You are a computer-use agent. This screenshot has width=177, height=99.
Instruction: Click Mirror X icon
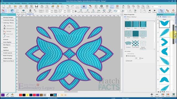93,11
